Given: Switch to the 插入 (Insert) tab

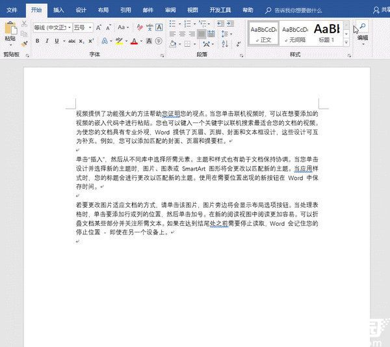Looking at the screenshot, I should (58, 10).
